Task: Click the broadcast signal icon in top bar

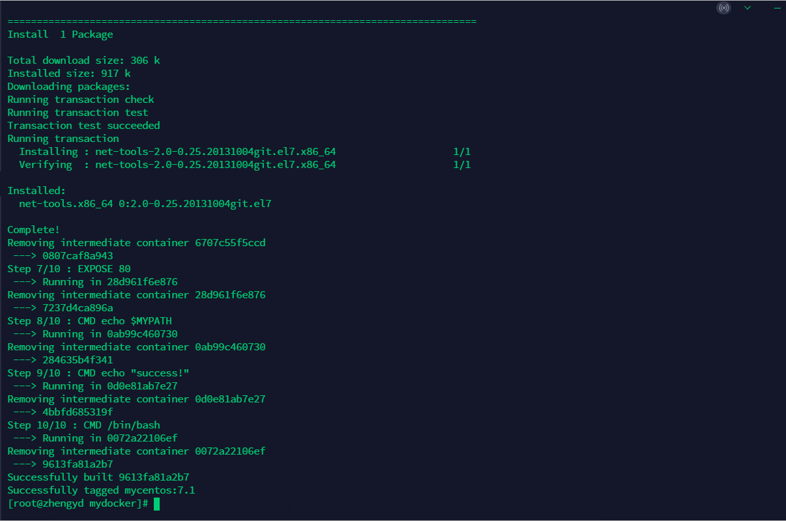Action: pos(723,8)
